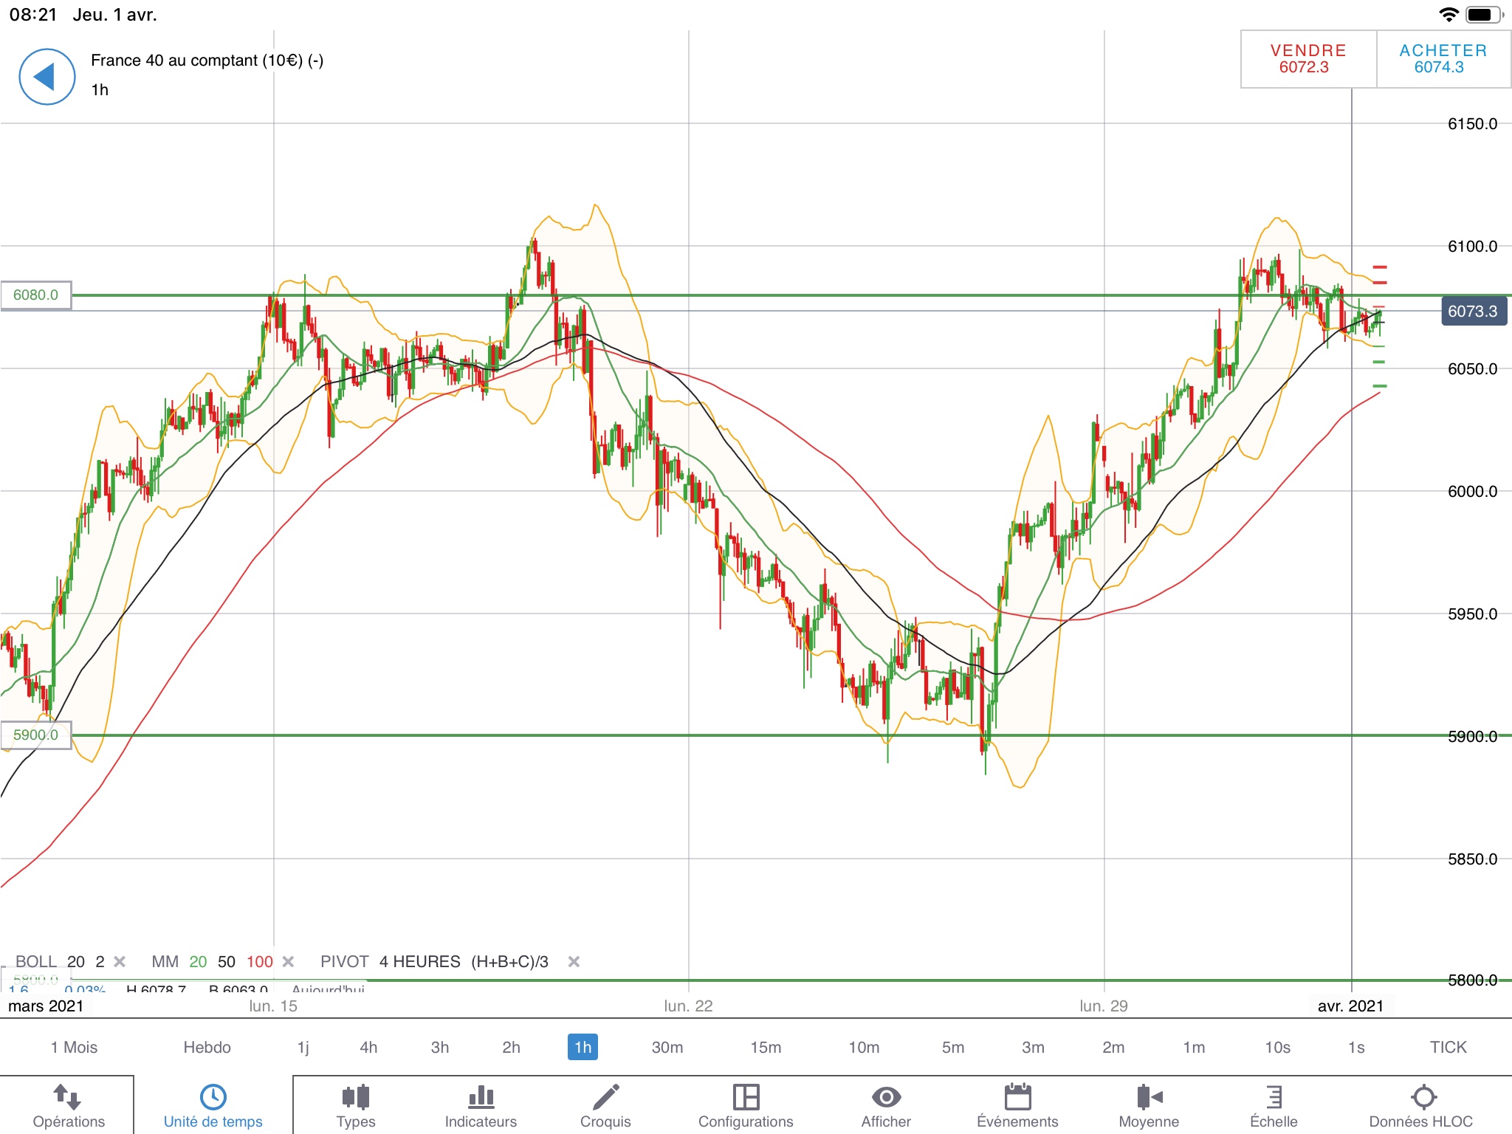
Task: Tap the blue back arrow button
Action: point(47,77)
